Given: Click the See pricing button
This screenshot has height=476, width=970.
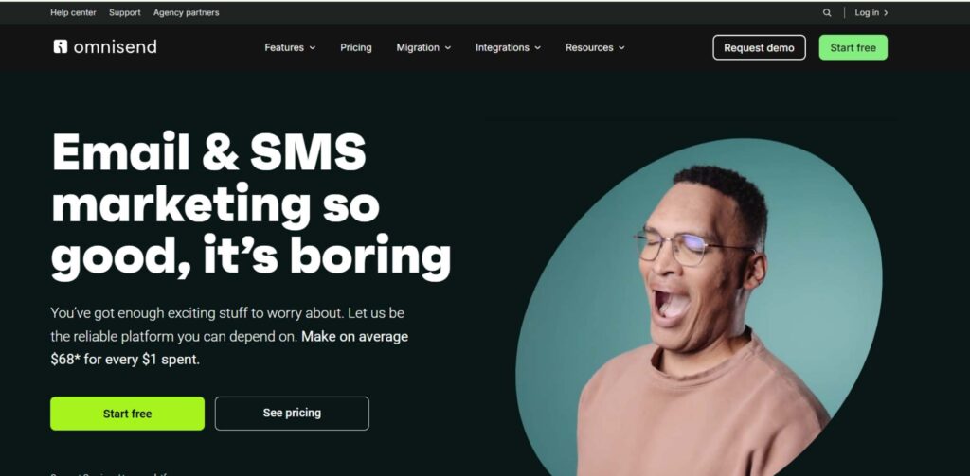Looking at the screenshot, I should click(292, 414).
